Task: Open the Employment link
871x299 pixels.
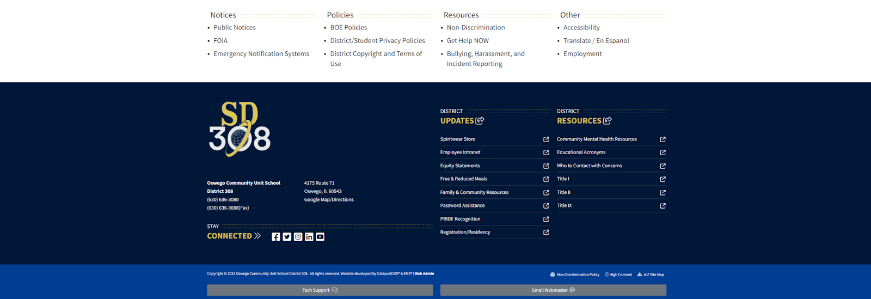Action: (x=582, y=54)
